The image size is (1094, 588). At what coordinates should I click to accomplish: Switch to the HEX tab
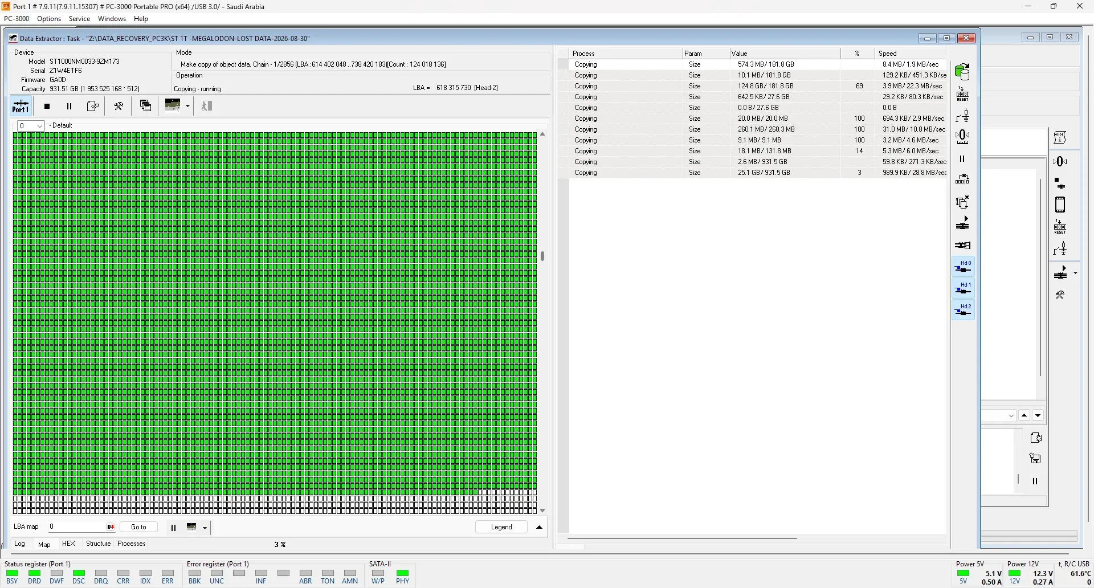pos(69,544)
